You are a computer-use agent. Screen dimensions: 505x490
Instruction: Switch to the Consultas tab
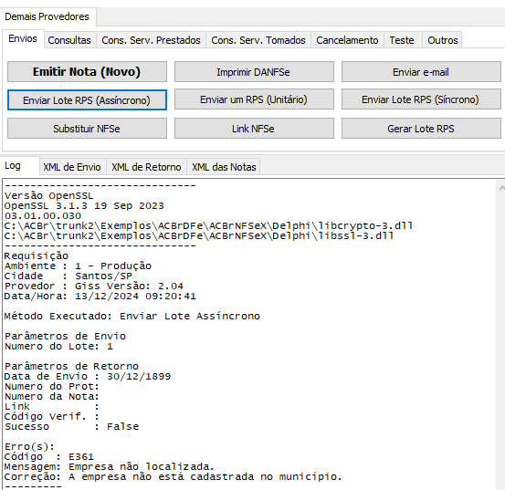coord(69,40)
